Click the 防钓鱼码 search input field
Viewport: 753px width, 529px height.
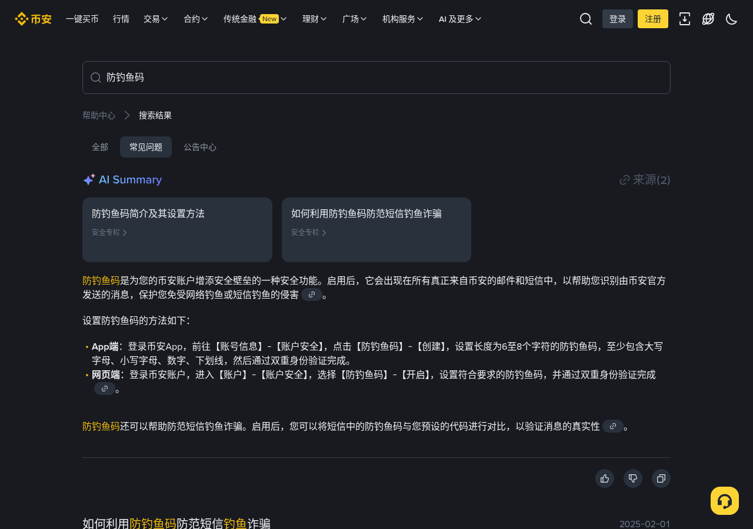click(x=376, y=78)
